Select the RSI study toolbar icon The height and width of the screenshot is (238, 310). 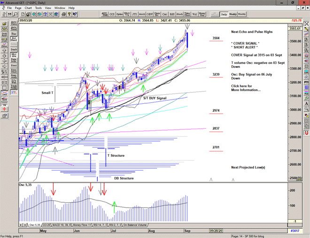click(171, 15)
